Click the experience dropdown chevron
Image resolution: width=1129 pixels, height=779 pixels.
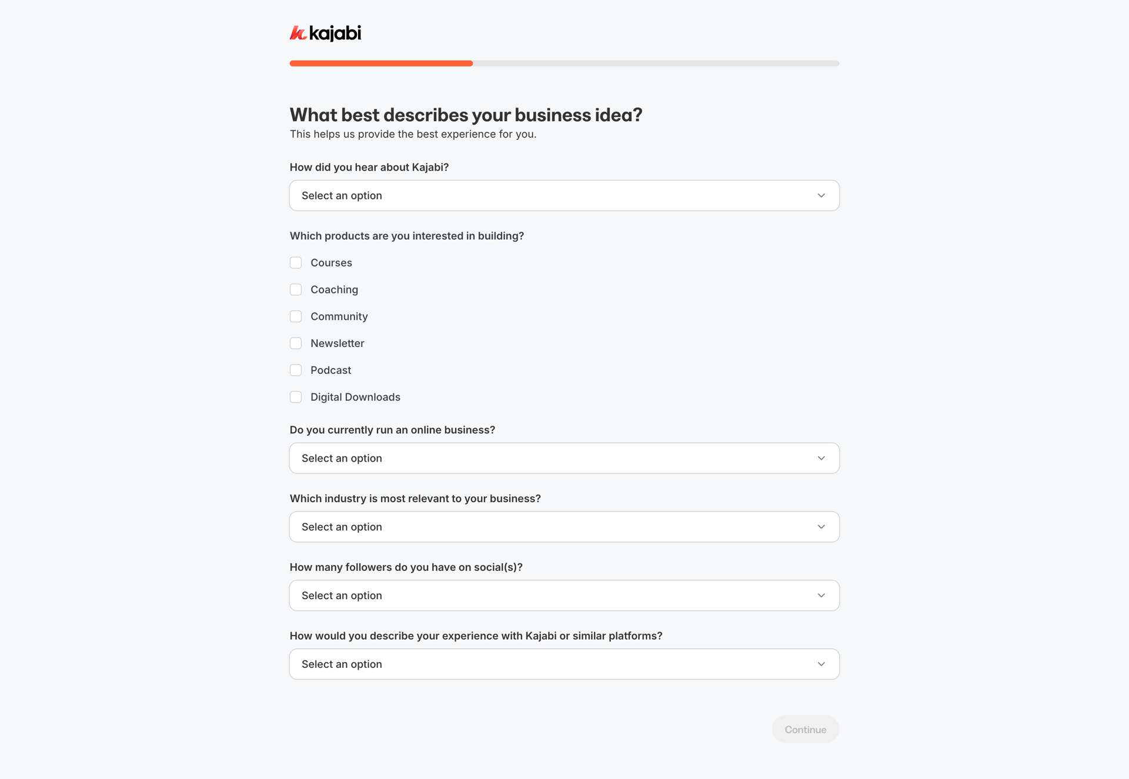tap(821, 664)
